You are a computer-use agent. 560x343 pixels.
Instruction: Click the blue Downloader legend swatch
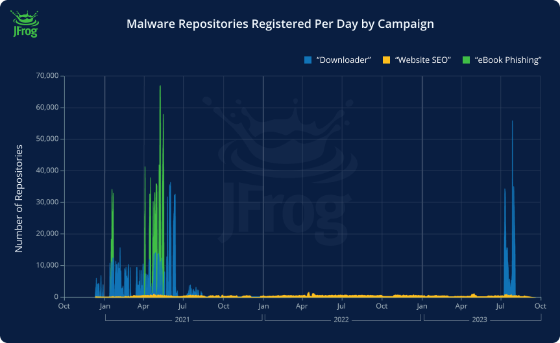point(308,60)
